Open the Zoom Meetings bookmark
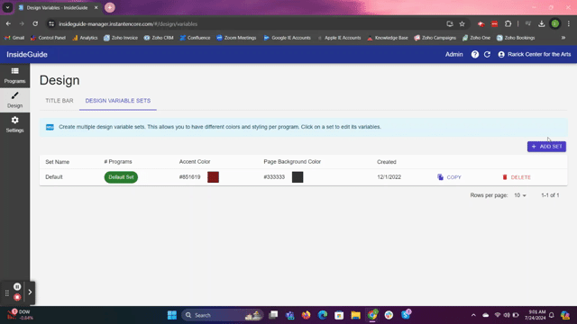 pyautogui.click(x=236, y=38)
